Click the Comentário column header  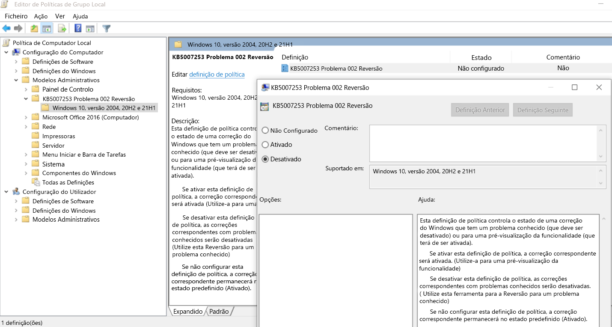pyautogui.click(x=563, y=57)
